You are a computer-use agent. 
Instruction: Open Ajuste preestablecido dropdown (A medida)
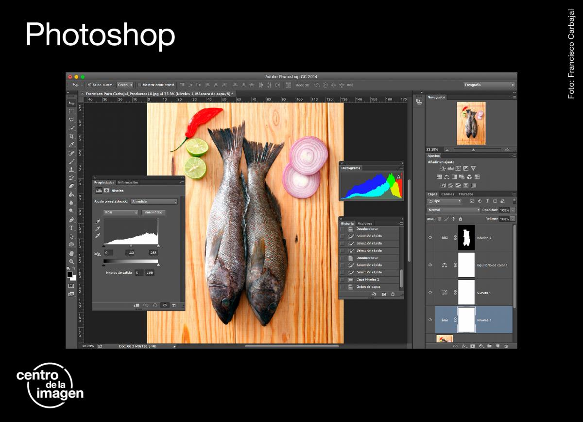click(x=154, y=201)
